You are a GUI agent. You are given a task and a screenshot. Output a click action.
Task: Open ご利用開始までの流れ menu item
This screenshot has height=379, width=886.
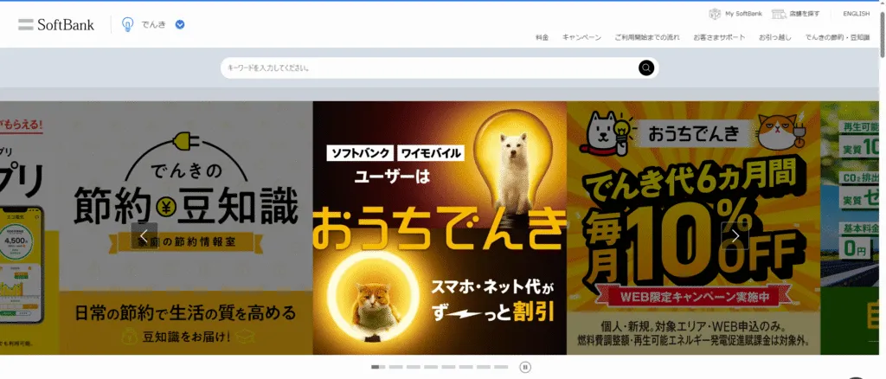click(x=647, y=37)
